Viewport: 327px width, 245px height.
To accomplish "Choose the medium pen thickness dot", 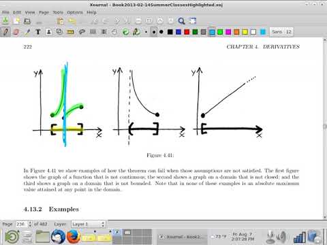I will pos(154,32).
